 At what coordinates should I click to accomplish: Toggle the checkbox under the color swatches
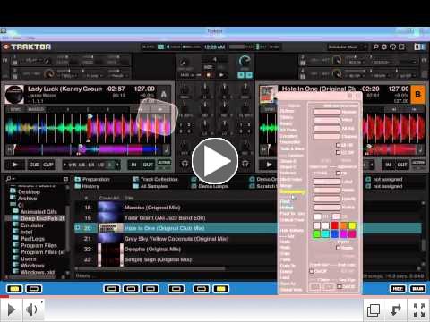click(338, 248)
